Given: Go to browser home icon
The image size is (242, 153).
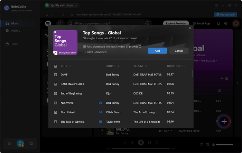Looking at the screenshot, I should tap(47, 14).
